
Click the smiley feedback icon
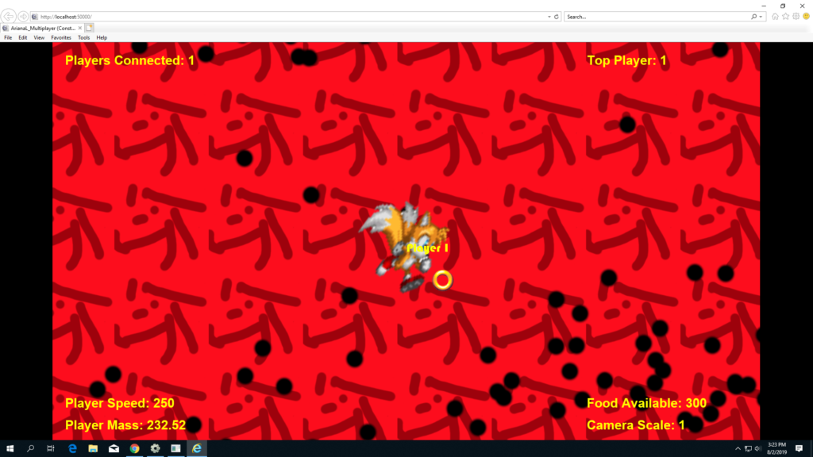(807, 17)
